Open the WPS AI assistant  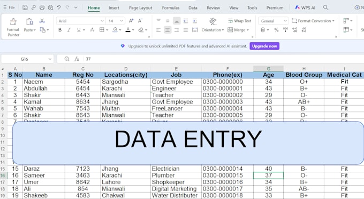tap(305, 7)
